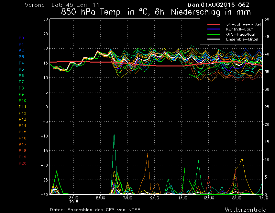
Task: Click the 7AUG date axis label
Action: pyautogui.click(x=127, y=198)
